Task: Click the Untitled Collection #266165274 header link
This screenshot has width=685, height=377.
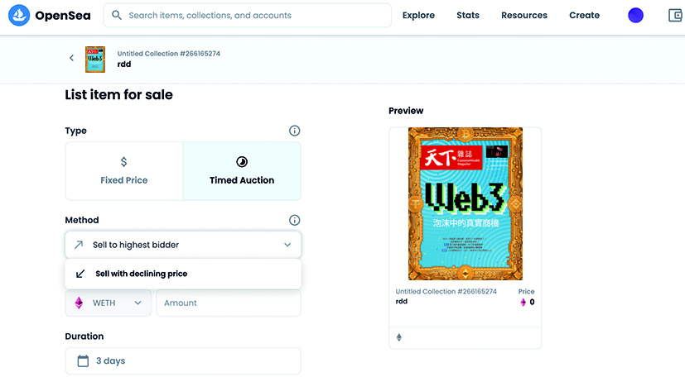Action: point(169,54)
